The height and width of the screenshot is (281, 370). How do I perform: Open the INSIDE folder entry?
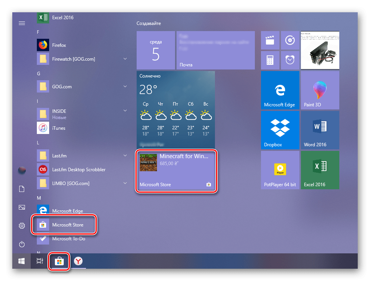83,114
